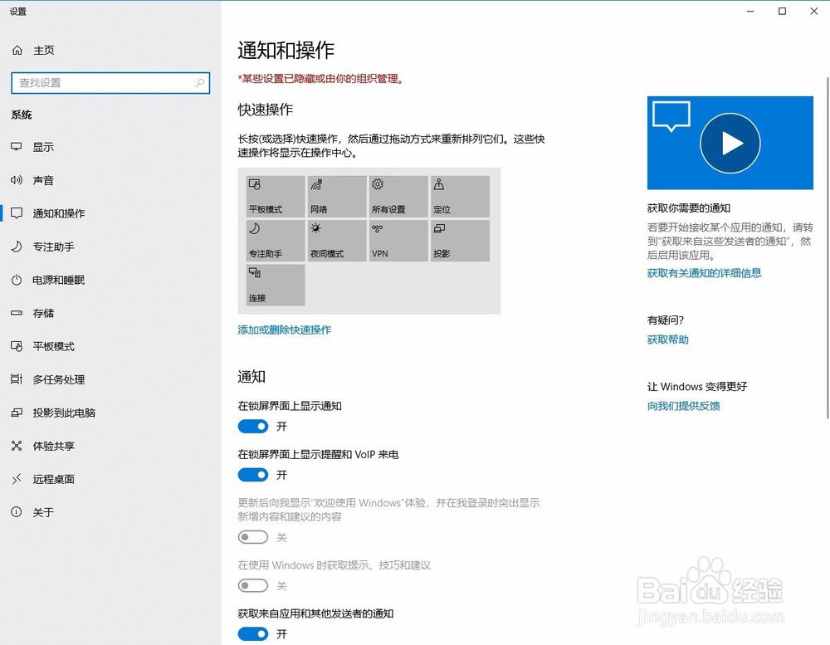Click the 显示 monitor icon in sidebar
The width and height of the screenshot is (830, 645).
17,147
